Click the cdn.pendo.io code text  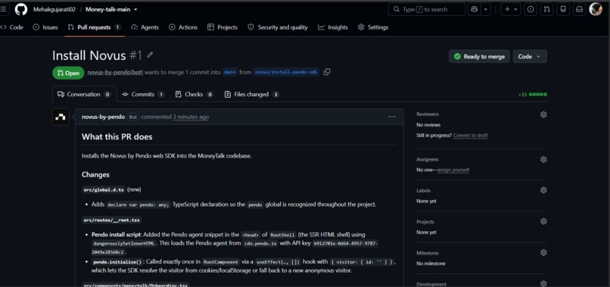tap(260, 244)
